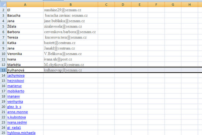This screenshot has height=135, width=202.
Task: Select the M.chytkova@centrum.cz cell
Action: coord(71,65)
